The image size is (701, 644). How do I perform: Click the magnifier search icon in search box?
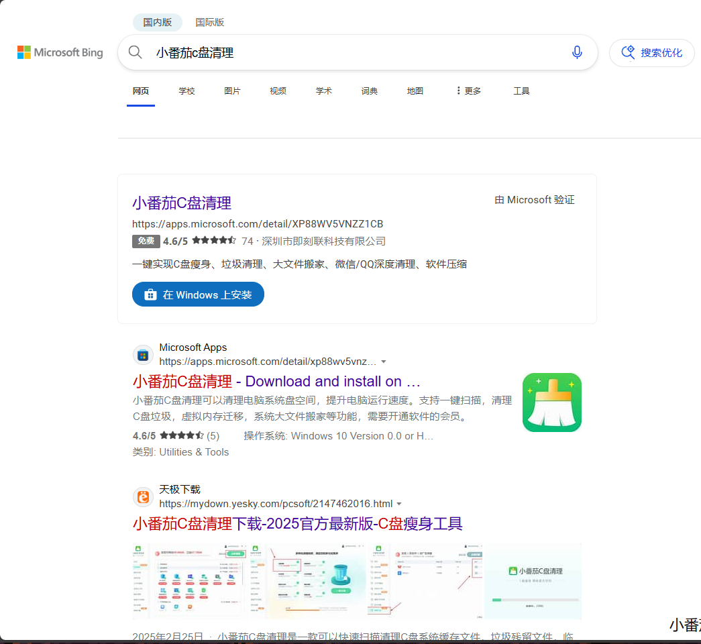pyautogui.click(x=135, y=52)
